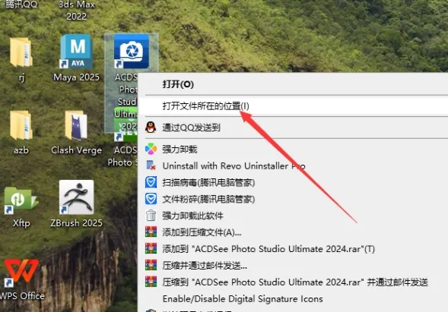Viewport: 448px width, 312px height.
Task: Click WinRAR icon beside 添加到压缩文件(A)
Action: click(151, 232)
